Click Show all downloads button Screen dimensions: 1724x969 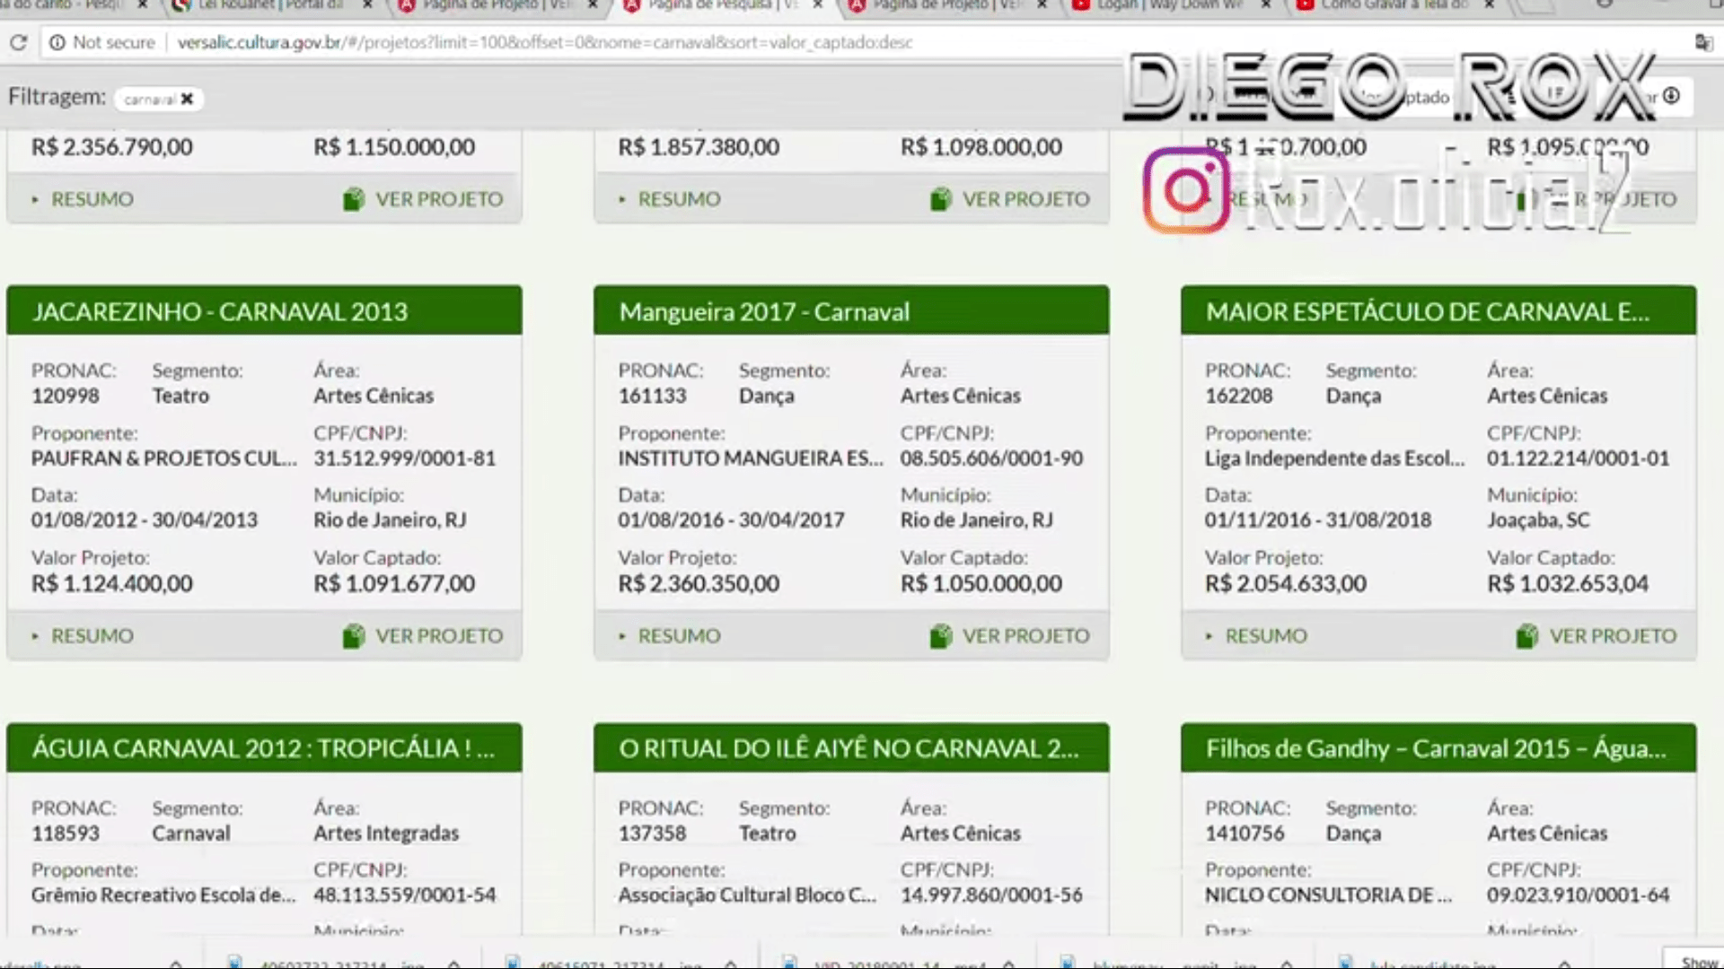(x=1697, y=961)
